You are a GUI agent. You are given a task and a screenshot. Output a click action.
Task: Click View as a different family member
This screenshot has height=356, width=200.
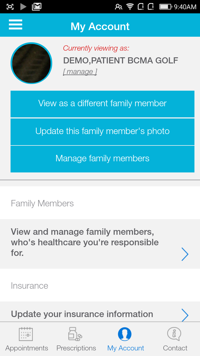pos(102,104)
